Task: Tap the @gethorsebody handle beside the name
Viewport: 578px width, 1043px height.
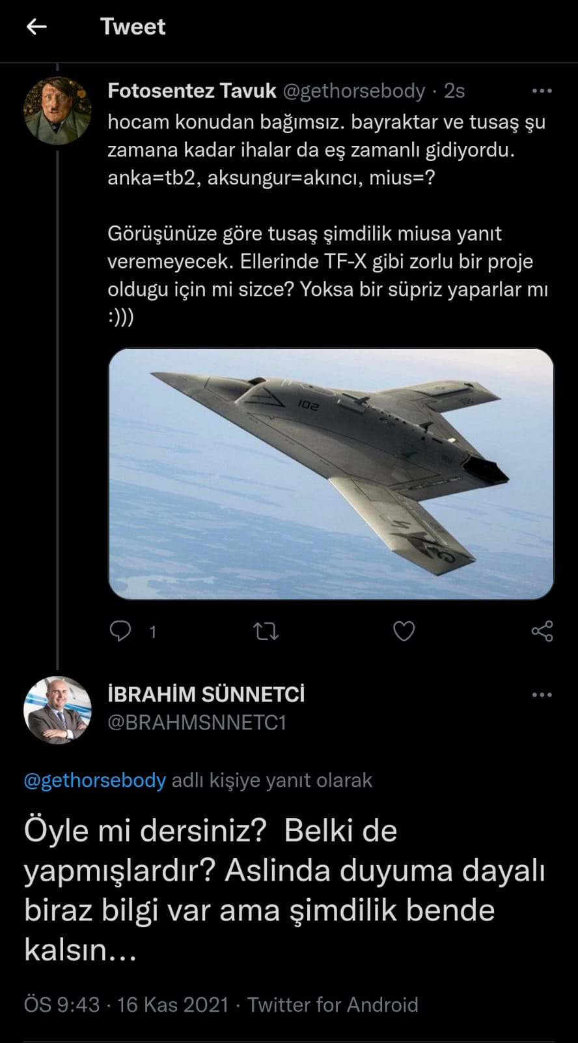Action: [353, 91]
